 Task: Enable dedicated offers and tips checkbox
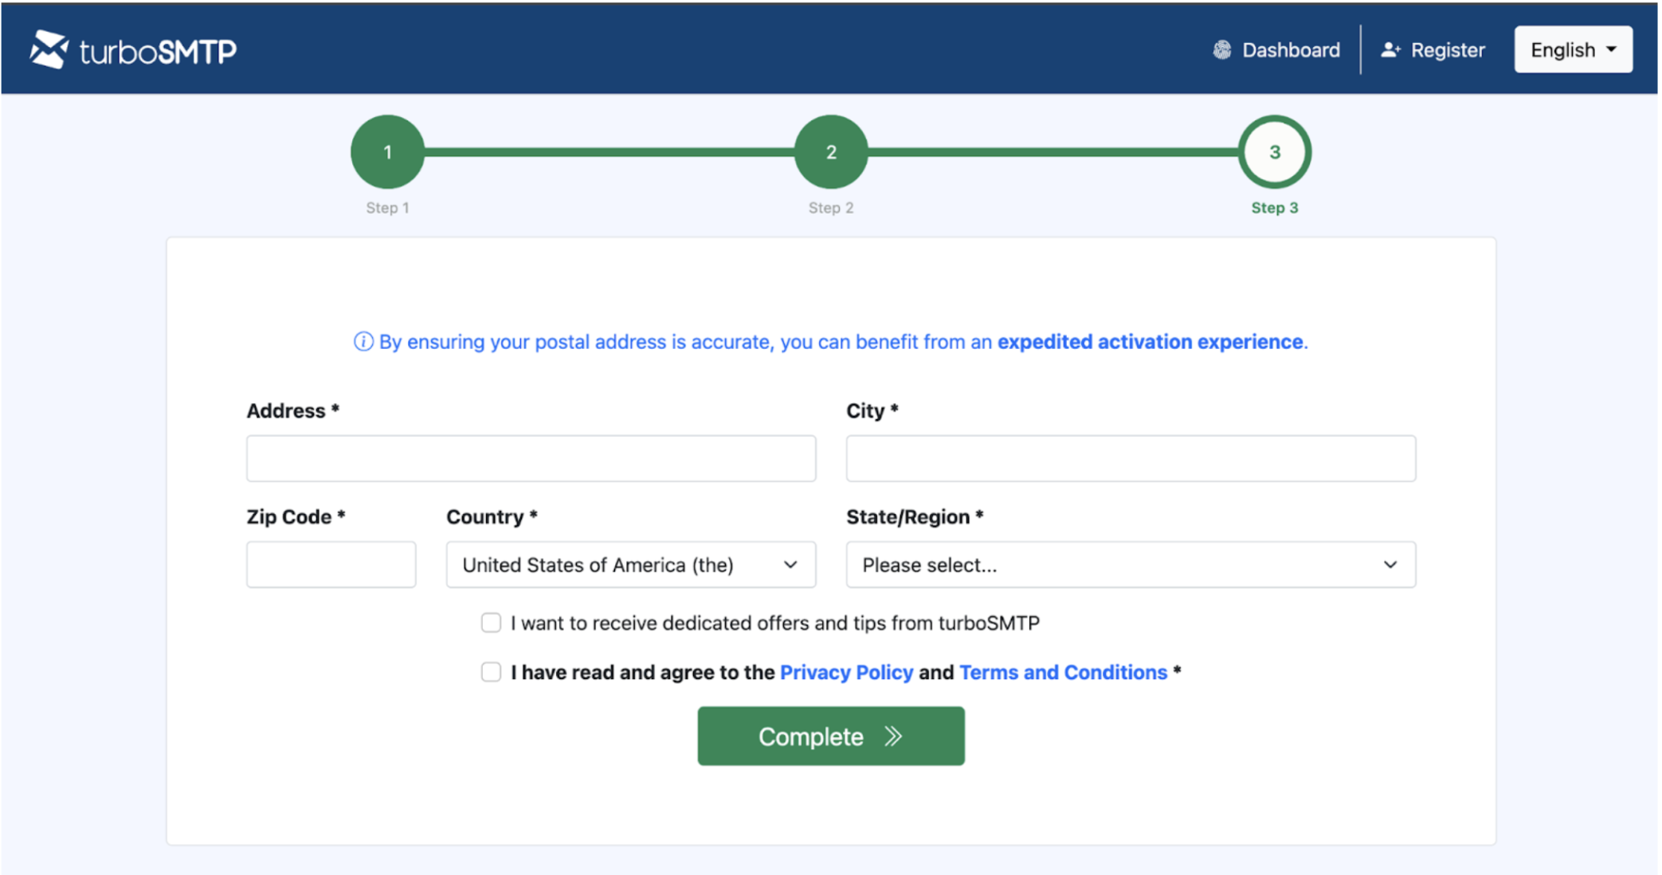click(491, 622)
